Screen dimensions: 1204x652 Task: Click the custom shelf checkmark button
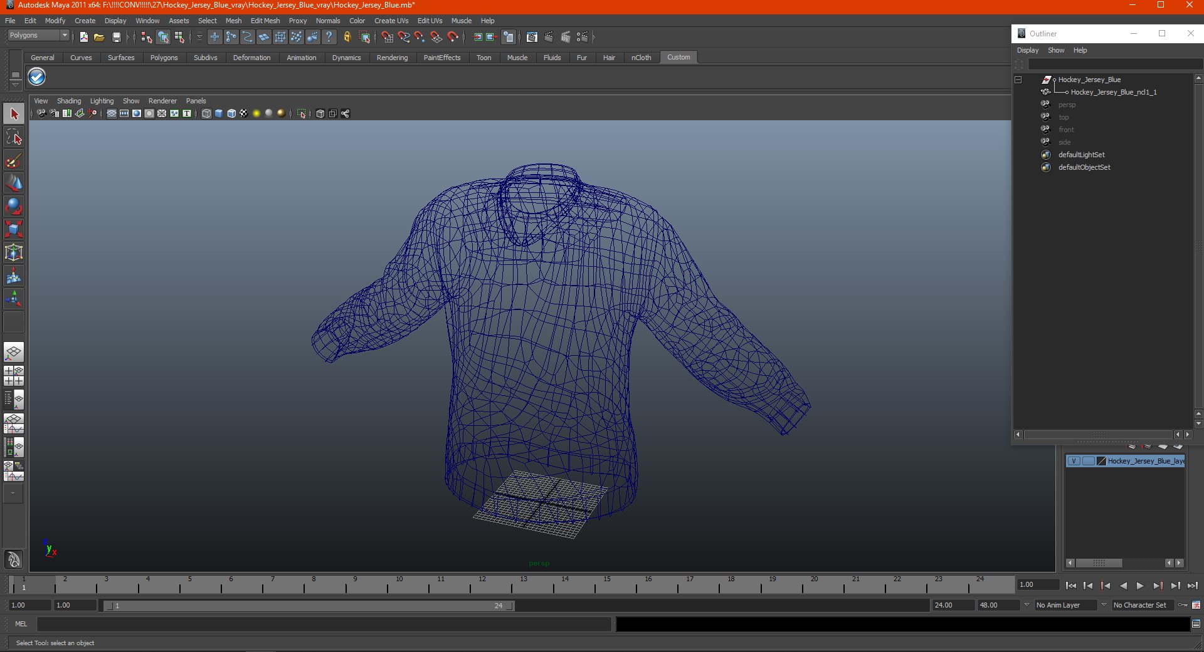pos(37,77)
